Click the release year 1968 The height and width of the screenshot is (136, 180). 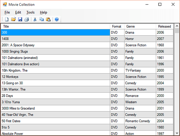coord(165,45)
